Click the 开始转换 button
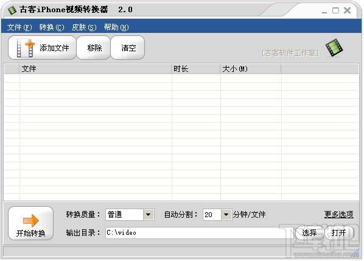This screenshot has height=261, width=364. (31, 223)
